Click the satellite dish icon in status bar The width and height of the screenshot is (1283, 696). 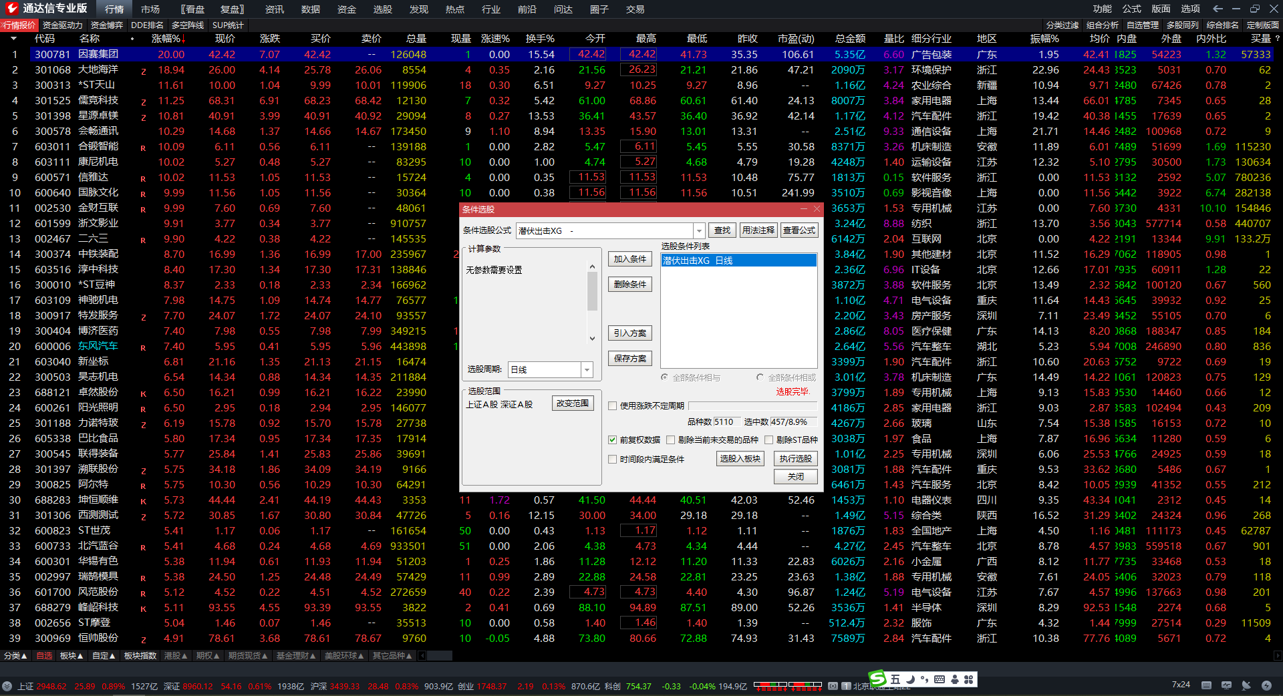coord(1246,685)
